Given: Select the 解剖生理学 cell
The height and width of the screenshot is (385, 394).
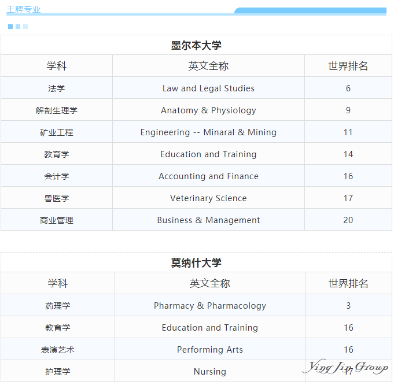Looking at the screenshot, I should tap(57, 110).
